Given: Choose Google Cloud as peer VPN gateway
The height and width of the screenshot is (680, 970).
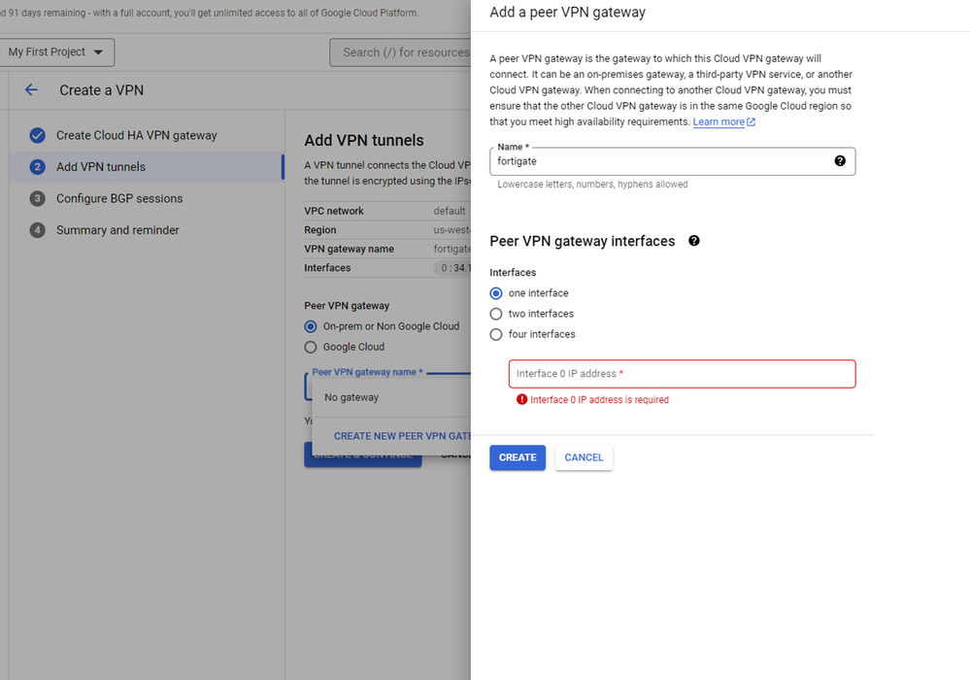Looking at the screenshot, I should (311, 347).
